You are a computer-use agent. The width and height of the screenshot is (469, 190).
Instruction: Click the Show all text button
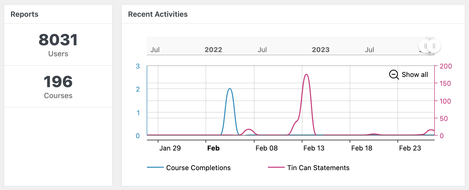pyautogui.click(x=415, y=75)
